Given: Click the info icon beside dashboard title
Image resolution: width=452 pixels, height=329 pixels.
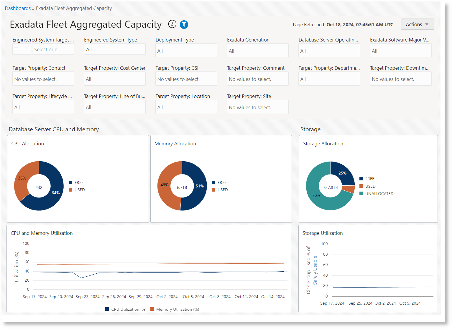Looking at the screenshot, I should point(172,24).
